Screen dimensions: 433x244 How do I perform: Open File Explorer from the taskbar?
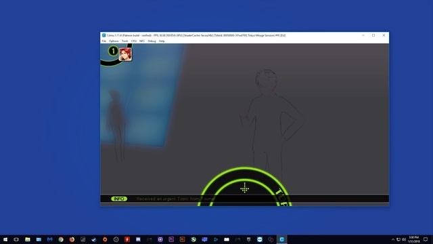(27, 239)
